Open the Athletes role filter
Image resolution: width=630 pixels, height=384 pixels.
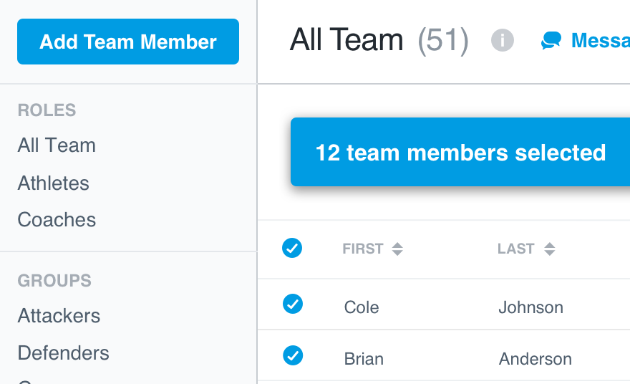[54, 183]
